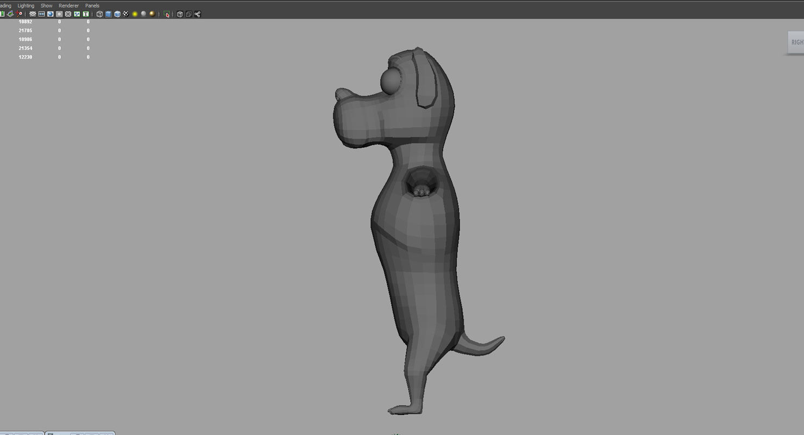
Task: Select the dog model's ear
Action: click(425, 79)
